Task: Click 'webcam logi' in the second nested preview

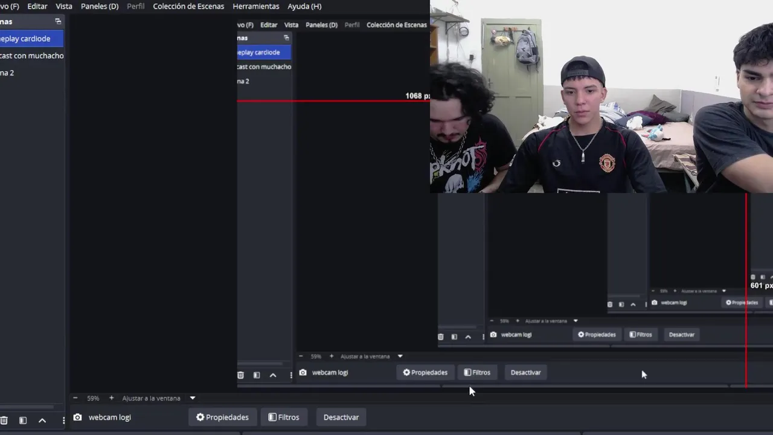Action: [x=516, y=335]
